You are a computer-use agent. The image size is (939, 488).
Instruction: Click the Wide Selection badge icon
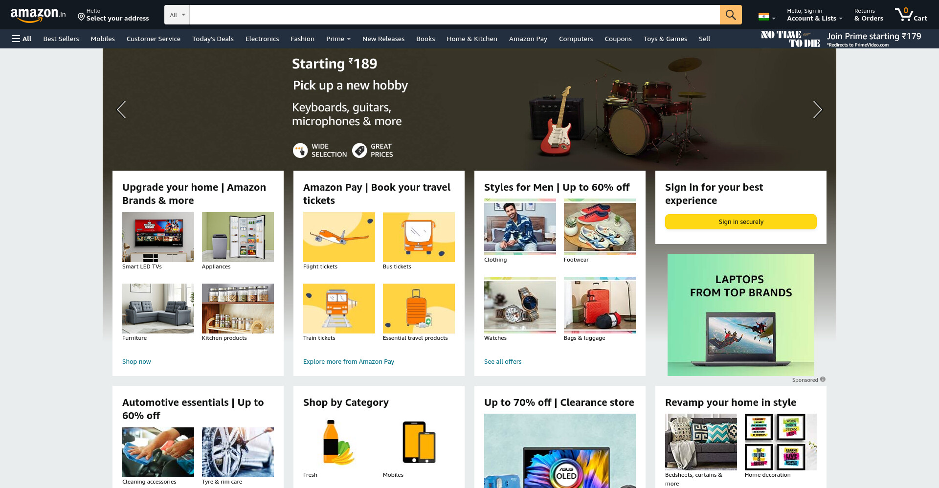pos(300,150)
